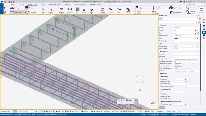Open the View plane dropdown in bottom toolbar
The height and width of the screenshot is (116, 206).
[161, 111]
